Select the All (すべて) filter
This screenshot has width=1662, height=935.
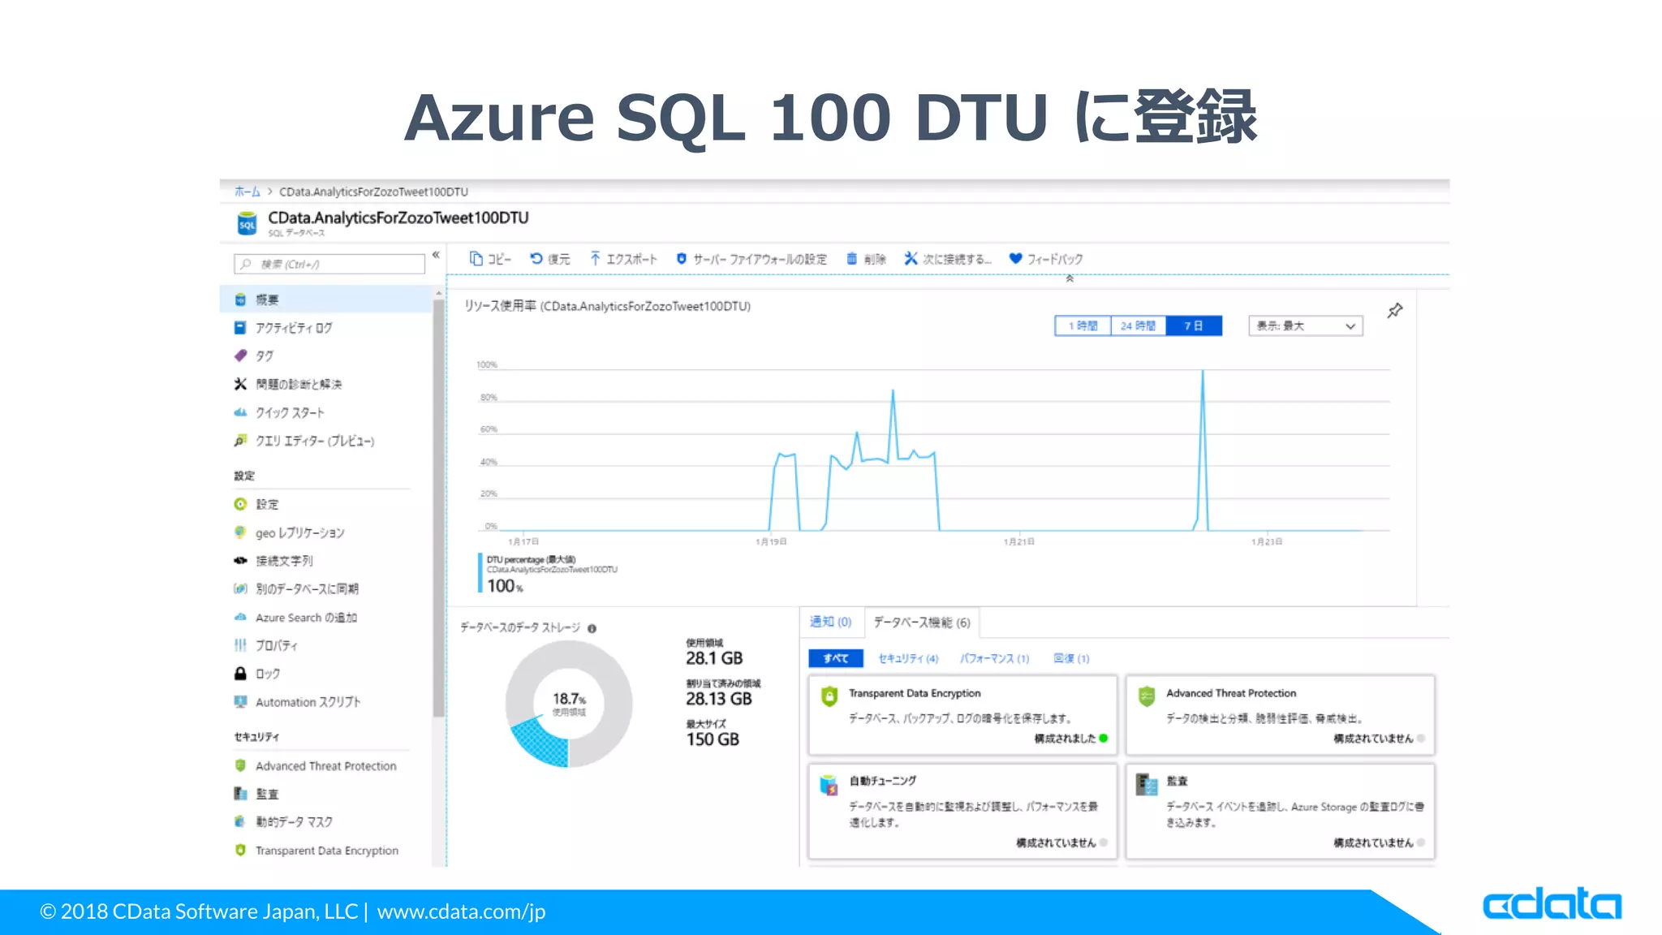[x=836, y=658]
